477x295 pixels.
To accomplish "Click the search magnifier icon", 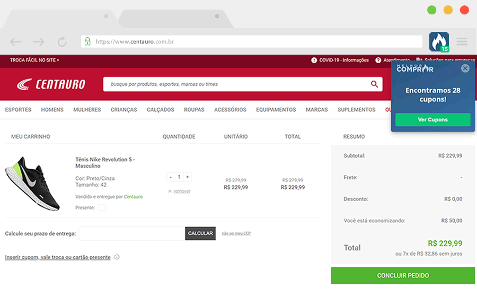I will point(374,84).
